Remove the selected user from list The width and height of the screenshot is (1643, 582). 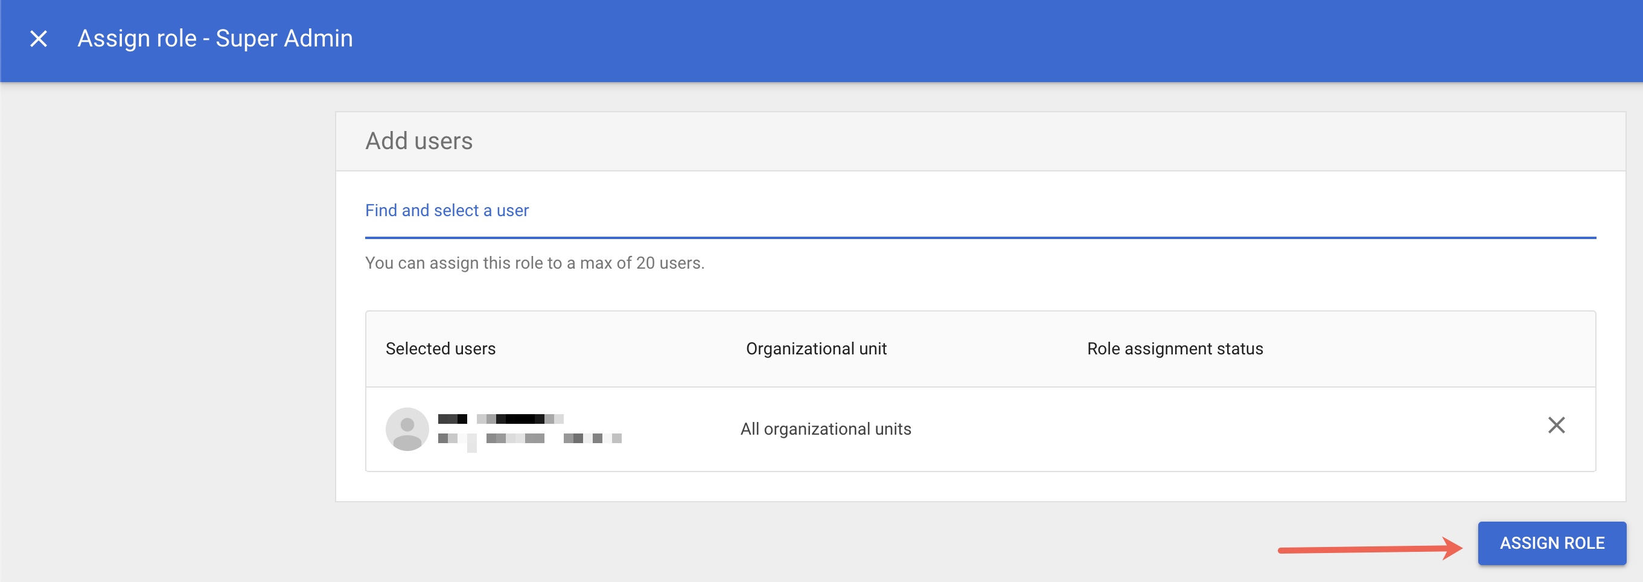1555,425
